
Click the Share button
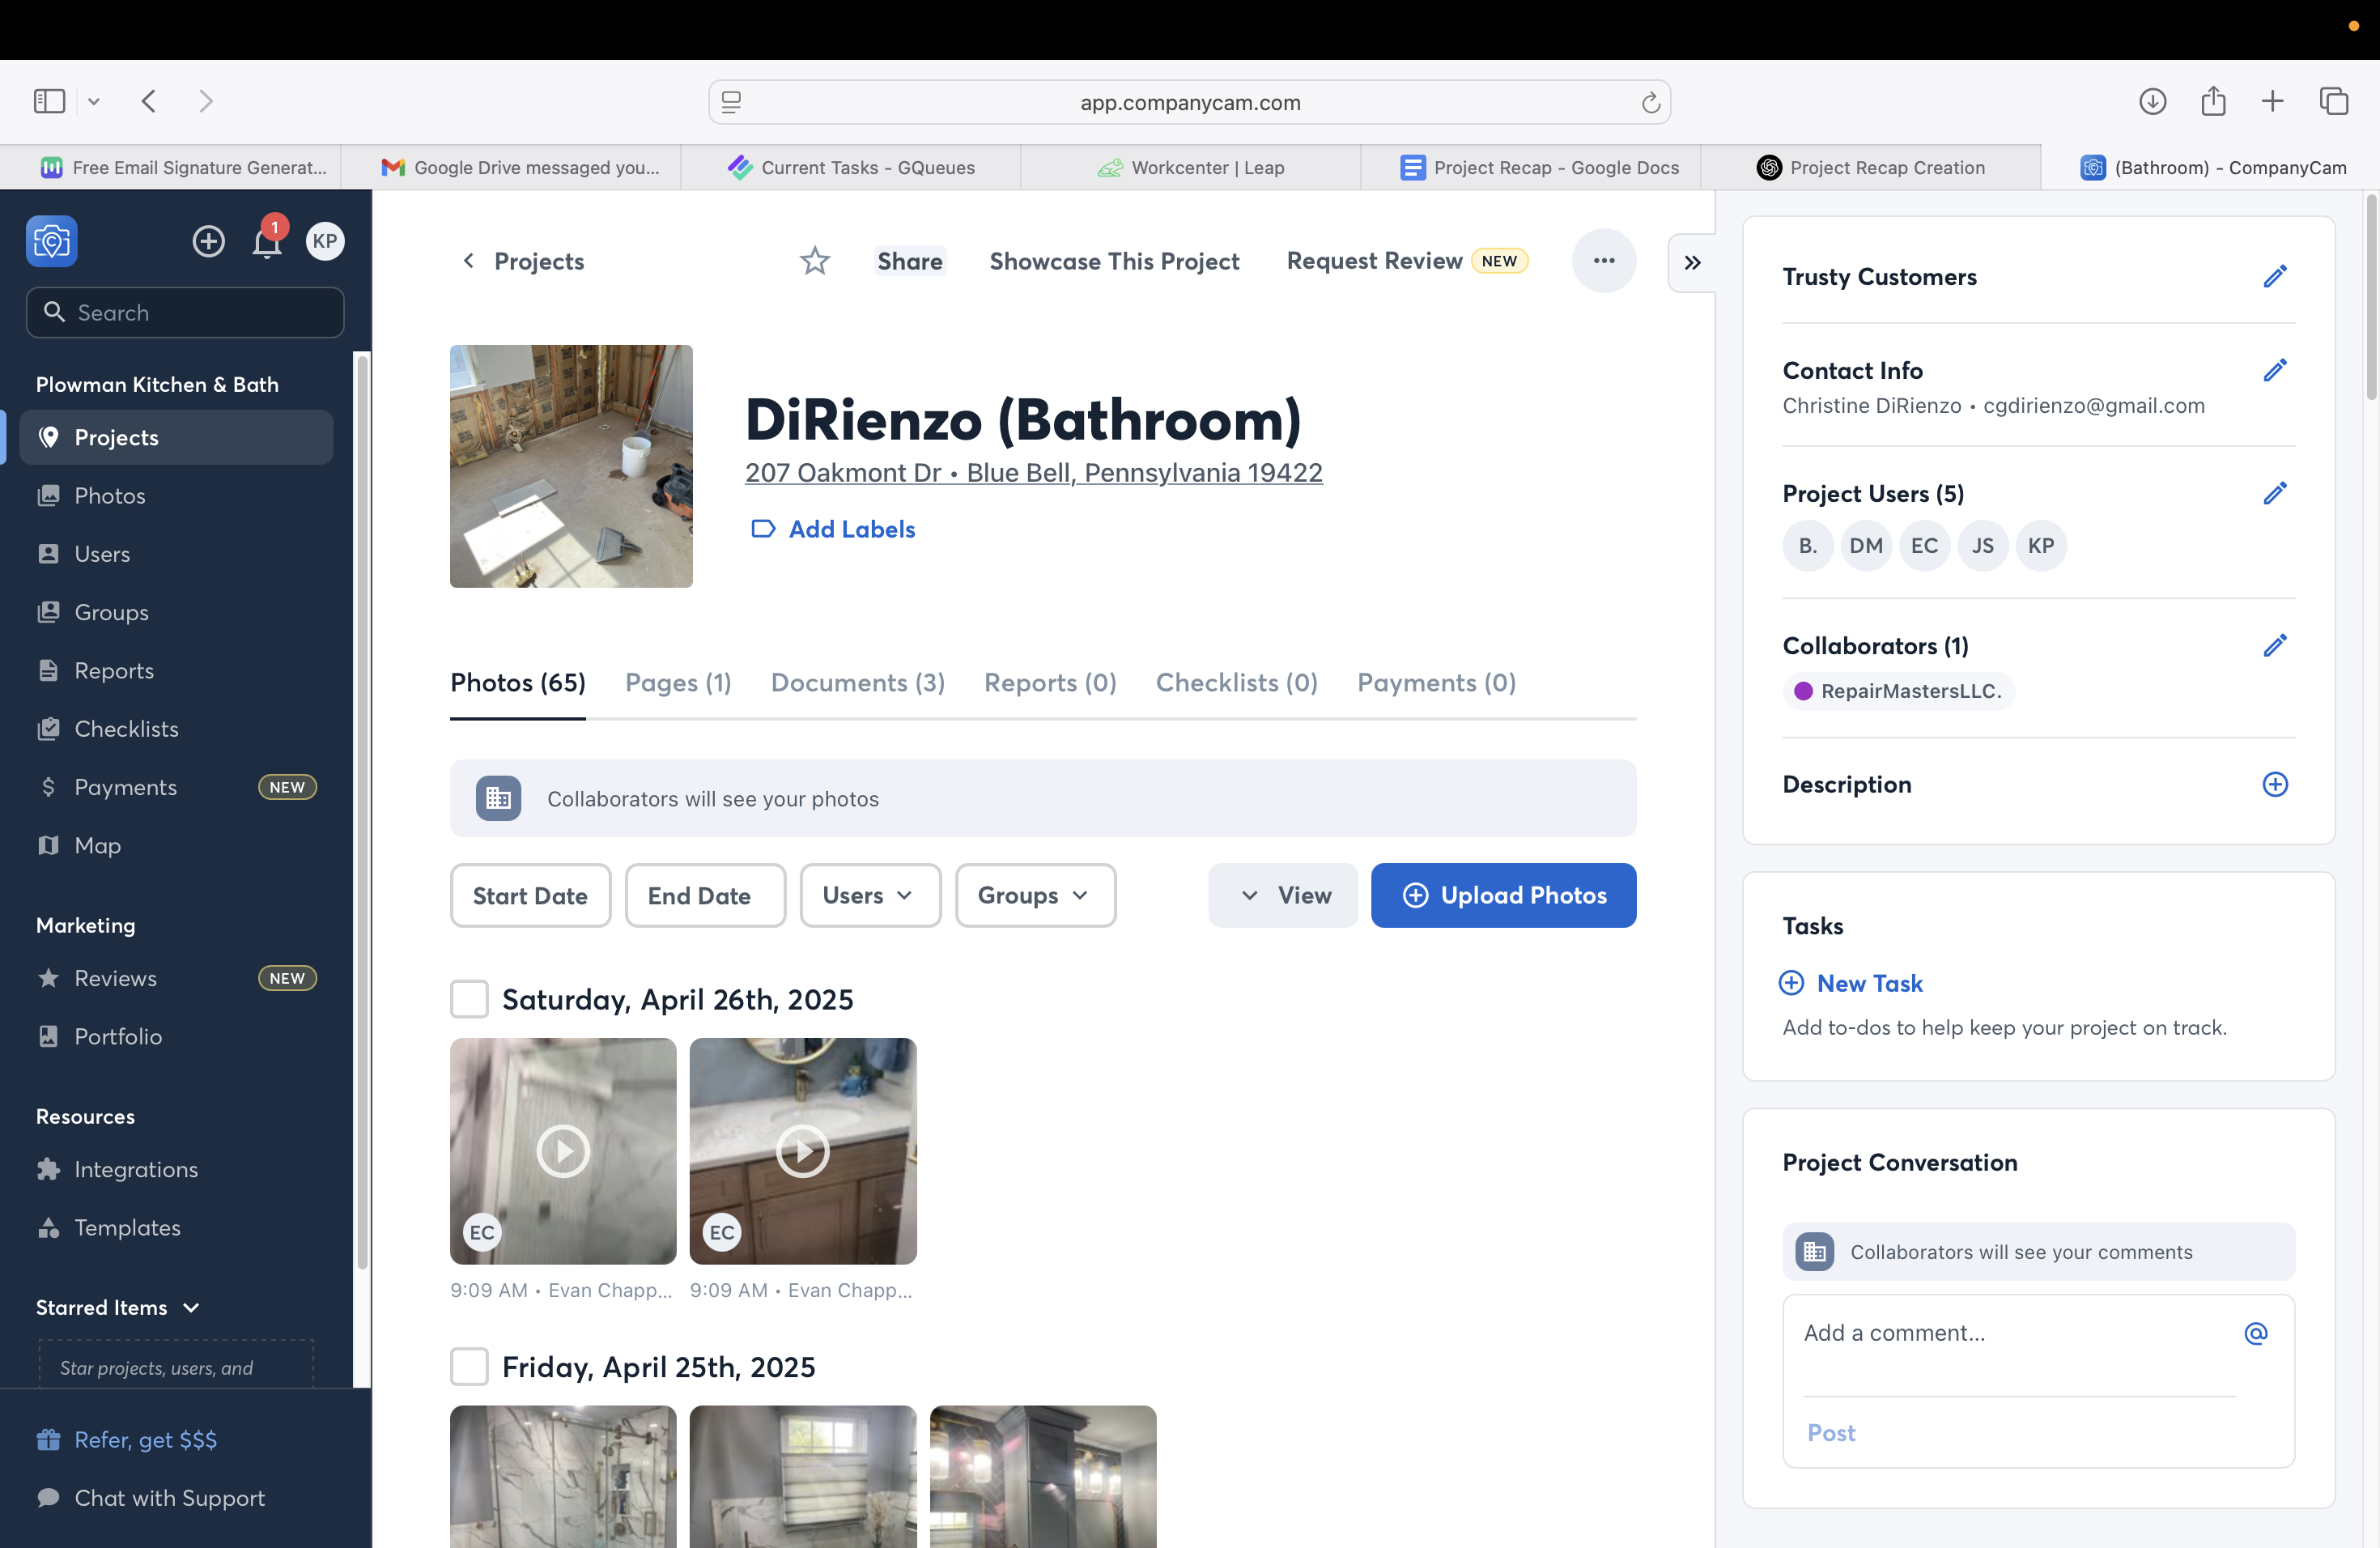910,261
